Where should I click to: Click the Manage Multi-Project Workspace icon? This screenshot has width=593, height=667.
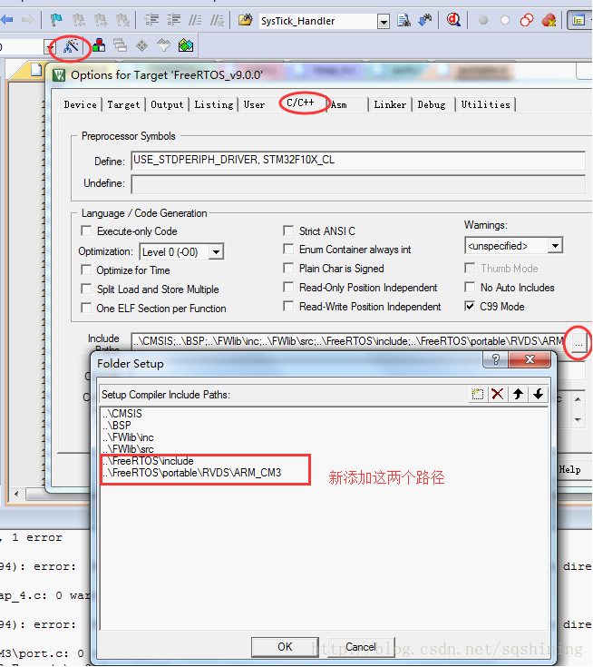(x=121, y=45)
